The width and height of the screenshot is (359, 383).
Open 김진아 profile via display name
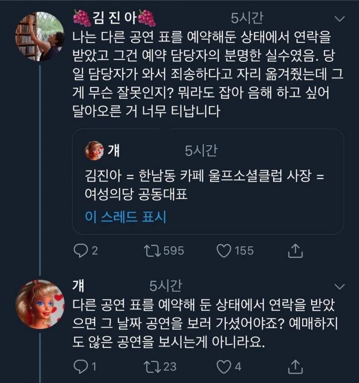[x=115, y=18]
